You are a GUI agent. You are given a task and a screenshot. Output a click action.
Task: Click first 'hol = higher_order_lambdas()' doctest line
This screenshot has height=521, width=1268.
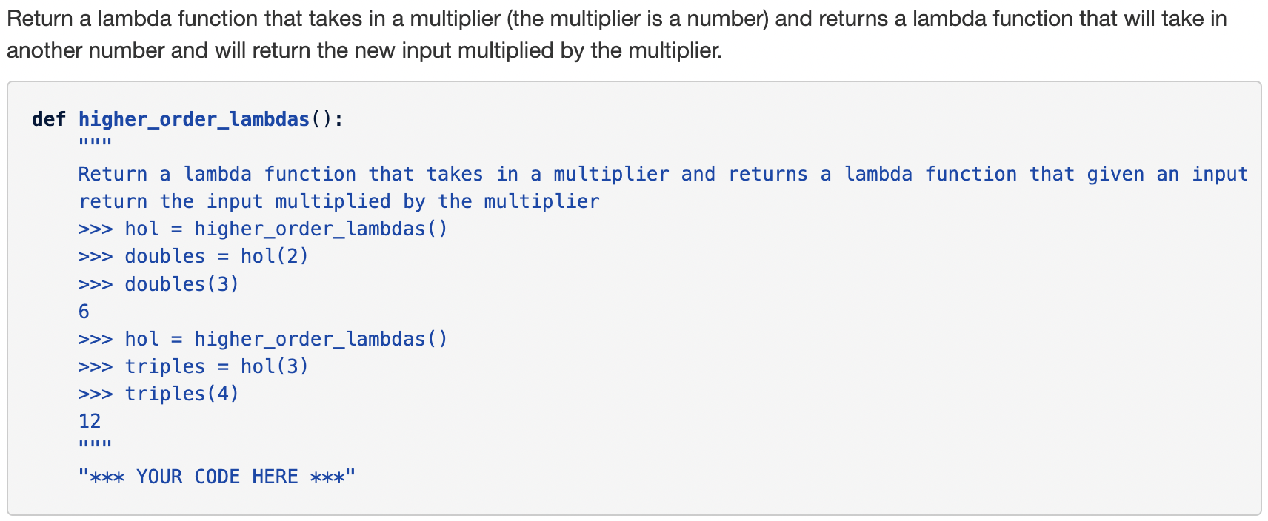(263, 229)
